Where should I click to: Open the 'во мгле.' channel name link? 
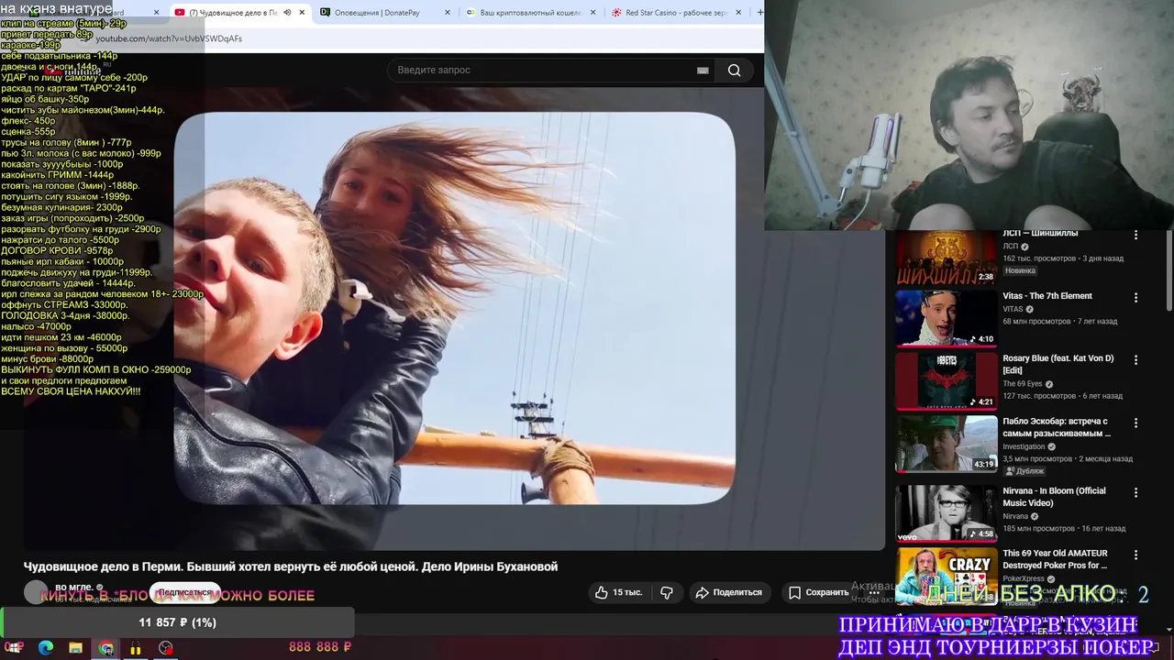pos(73,587)
